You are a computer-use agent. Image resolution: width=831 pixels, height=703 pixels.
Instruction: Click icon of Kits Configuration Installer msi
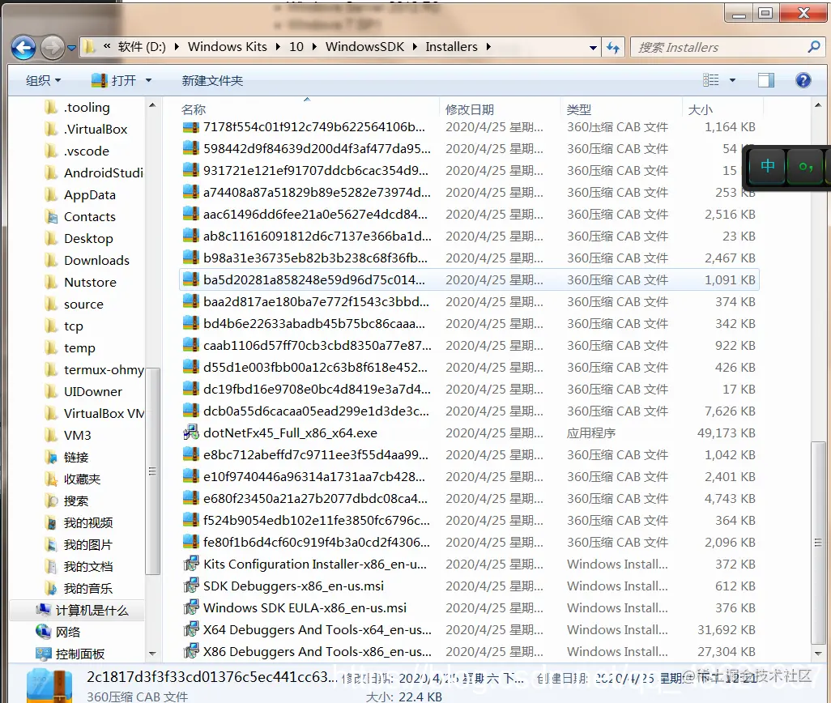click(x=191, y=564)
